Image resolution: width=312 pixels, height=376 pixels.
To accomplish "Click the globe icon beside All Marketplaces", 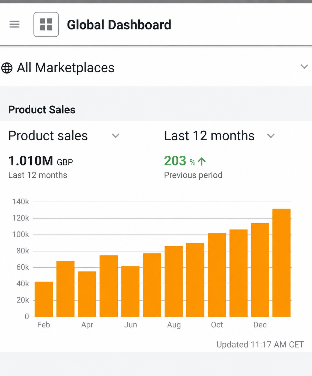I will pos(7,68).
